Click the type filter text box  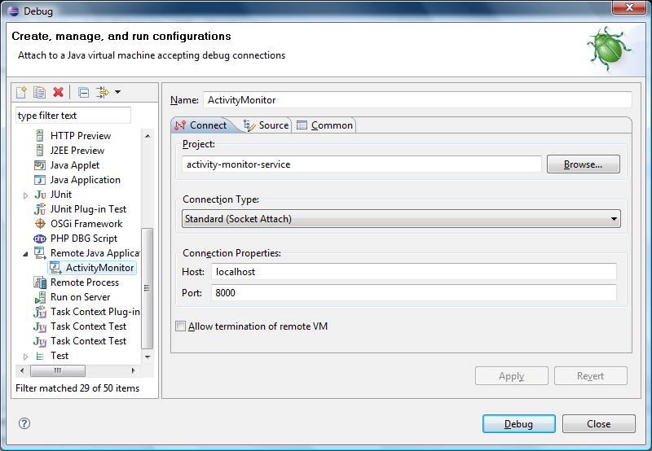[73, 116]
